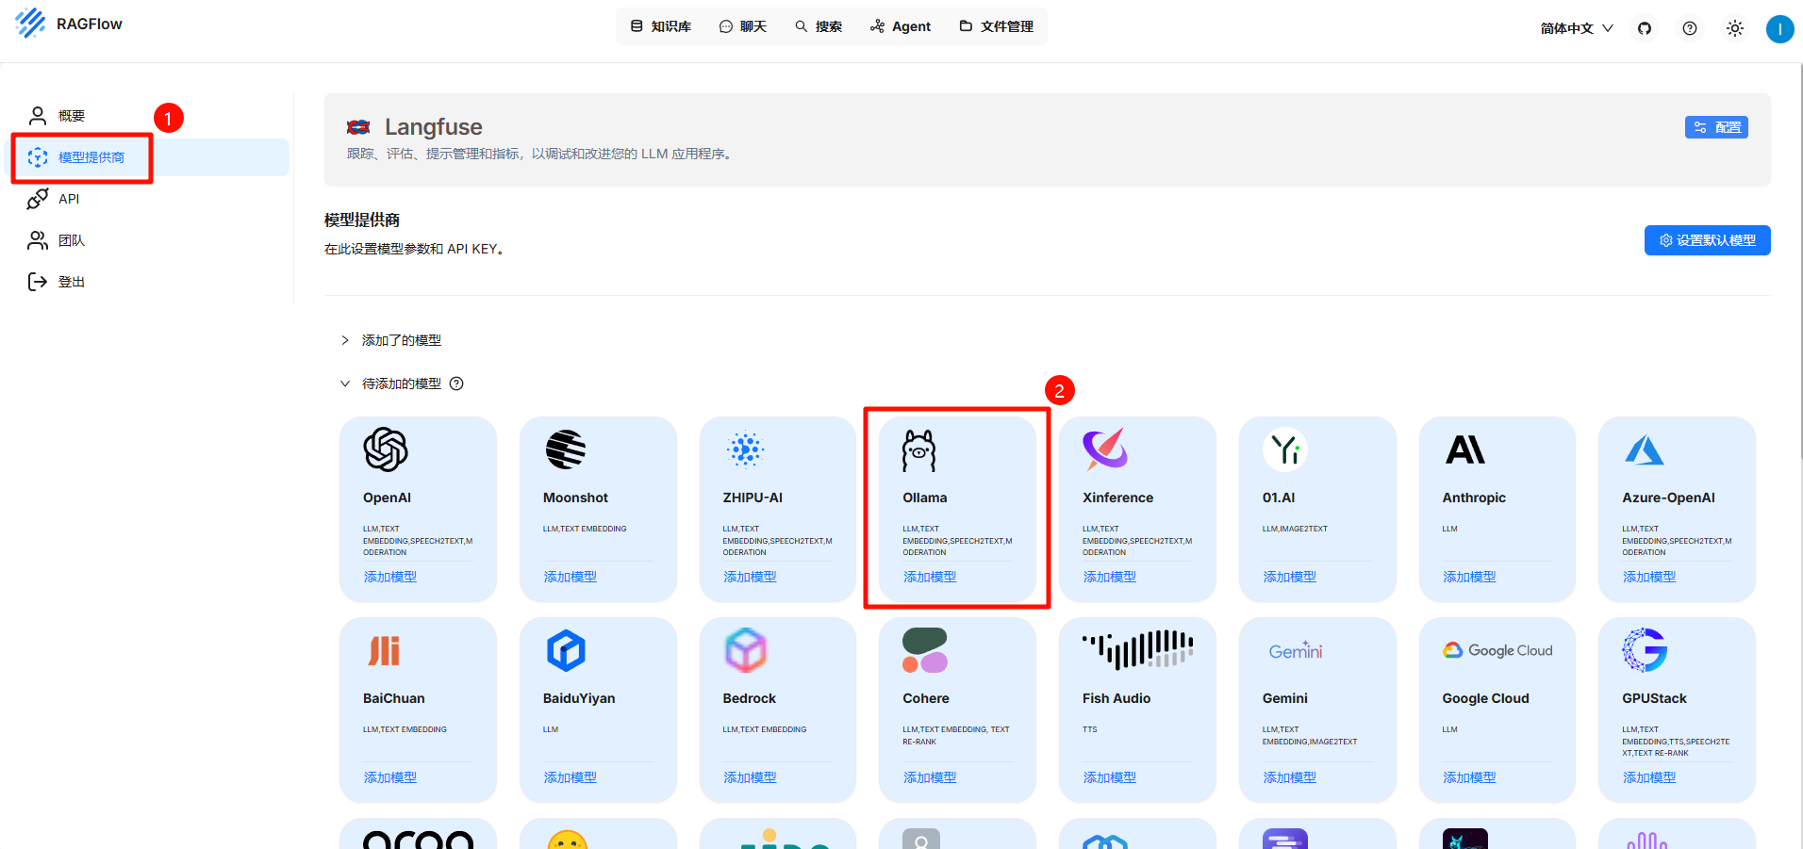Click 添加模型 on the OpenAI card
This screenshot has height=849, width=1803.
(390, 577)
